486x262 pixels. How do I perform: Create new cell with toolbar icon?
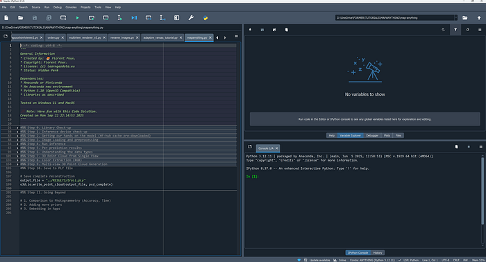pyautogui.click(x=63, y=18)
